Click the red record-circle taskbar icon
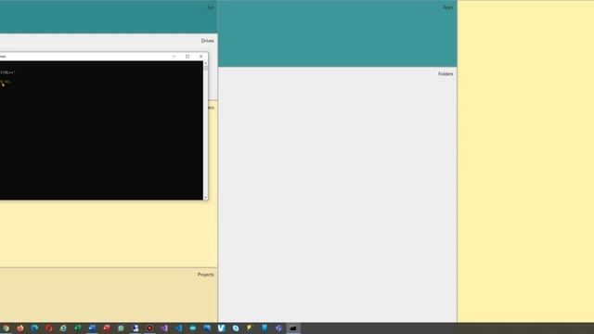This screenshot has width=594, height=334. coord(149,328)
